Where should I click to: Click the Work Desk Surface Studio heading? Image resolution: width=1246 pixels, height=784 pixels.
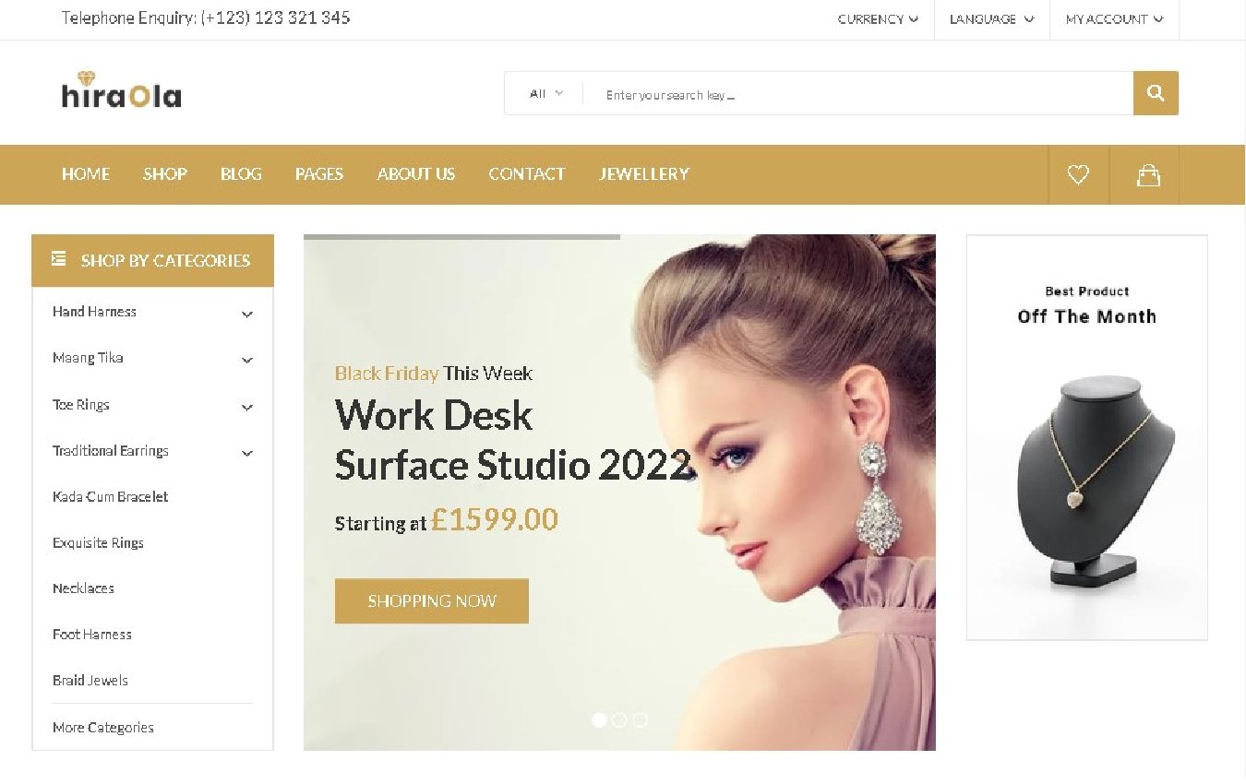coord(513,440)
